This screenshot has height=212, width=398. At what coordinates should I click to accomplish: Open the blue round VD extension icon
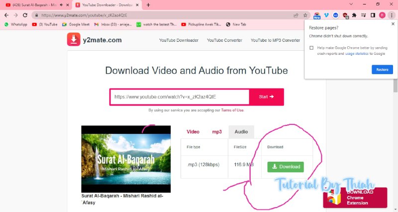click(x=335, y=15)
